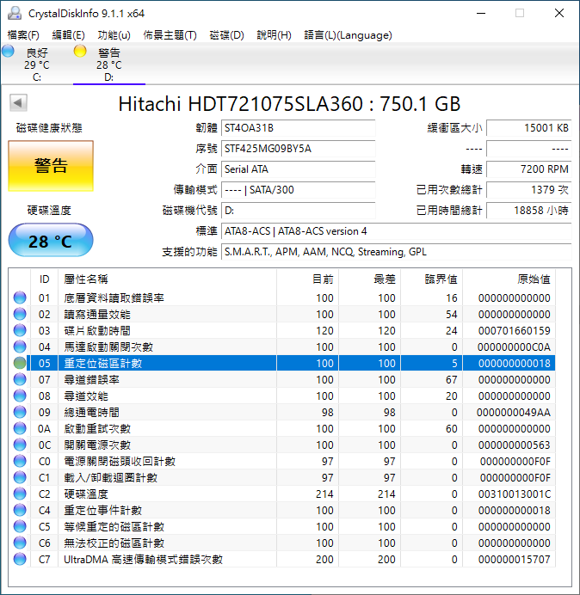Open the 語言(L)(Language) menu
Image resolution: width=580 pixels, height=595 pixels.
tap(348, 35)
